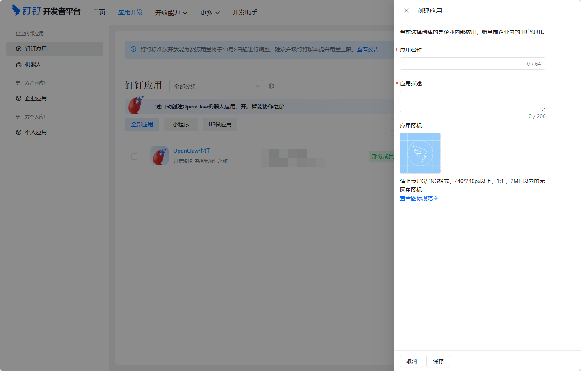
Task: Click the 企业应用 cube icon in sidebar
Action: (19, 98)
